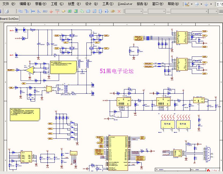Click the Print icon in the toolbar
Image resolution: width=223 pixels, height=174 pixels.
[x=6, y=11]
